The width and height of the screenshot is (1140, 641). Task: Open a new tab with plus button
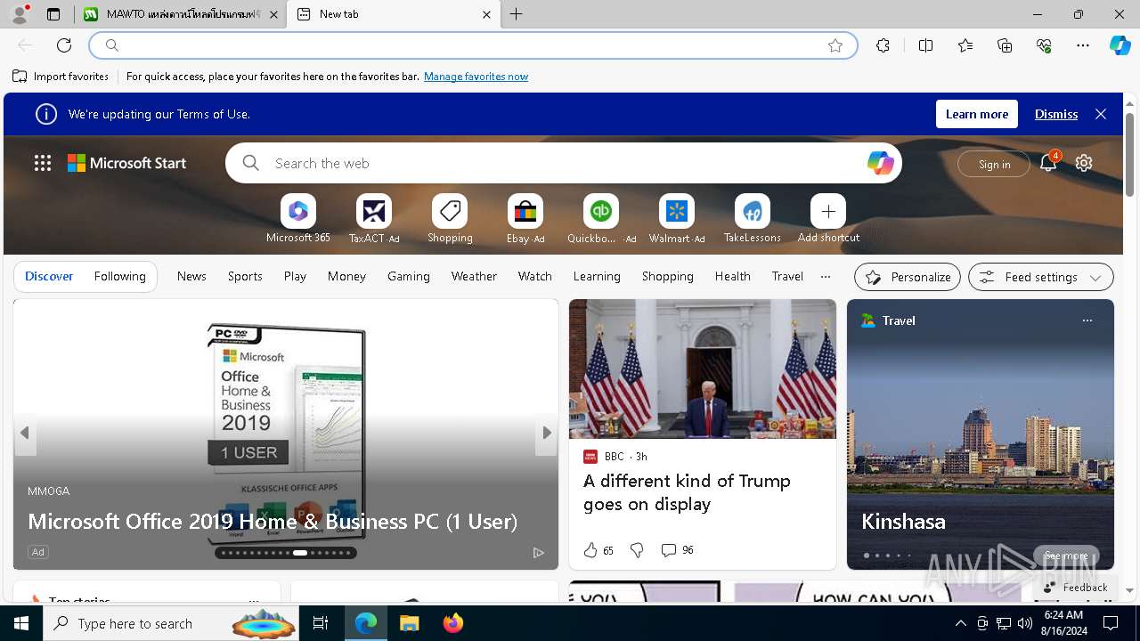tap(517, 14)
